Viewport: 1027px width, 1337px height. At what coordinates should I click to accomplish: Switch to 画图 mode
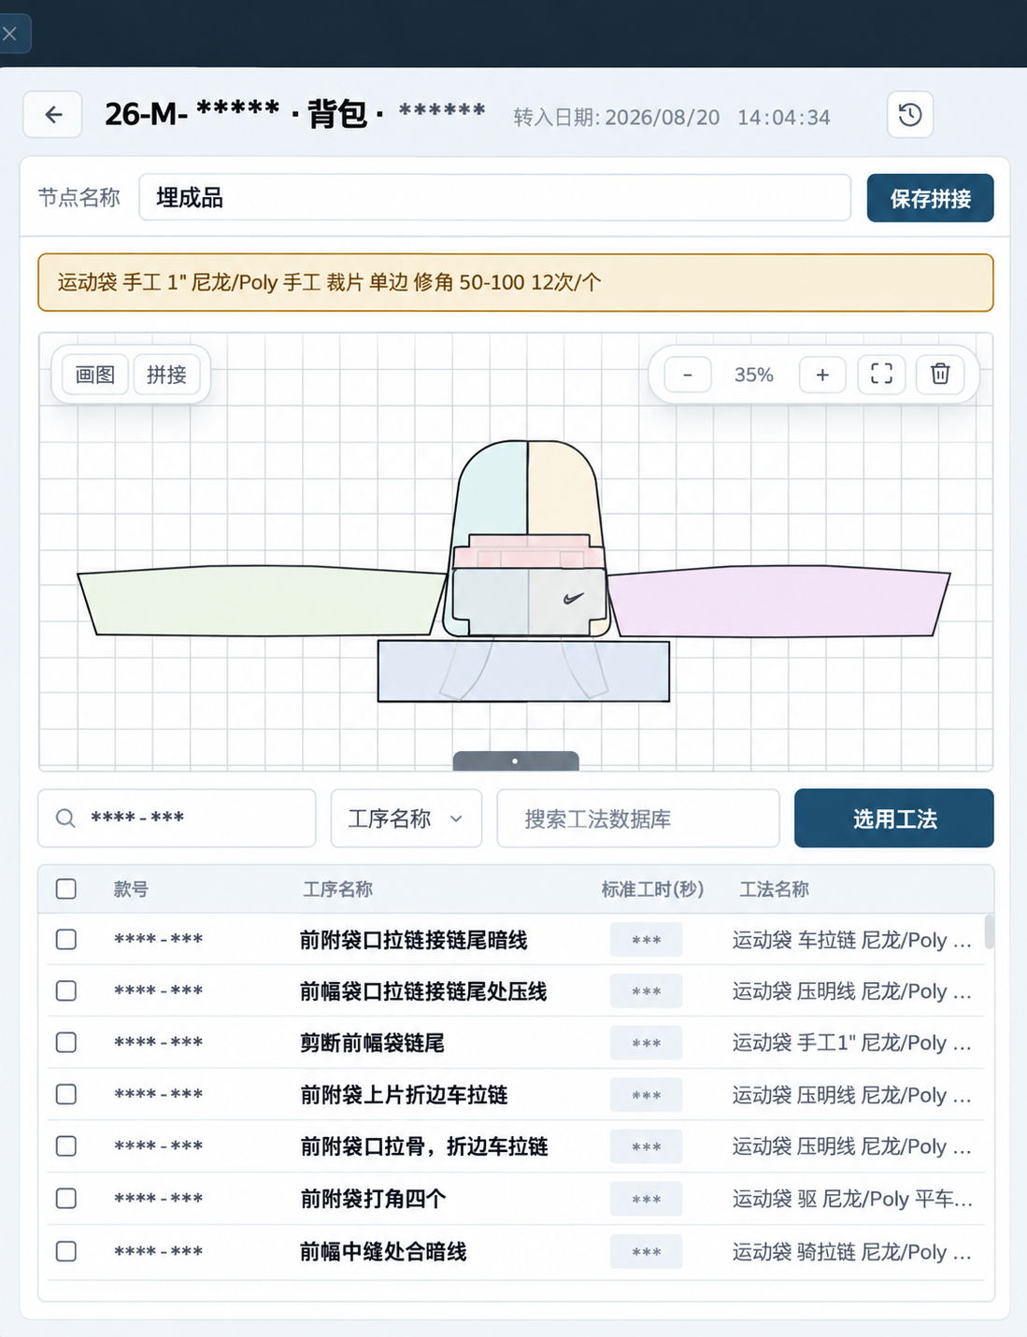(95, 375)
